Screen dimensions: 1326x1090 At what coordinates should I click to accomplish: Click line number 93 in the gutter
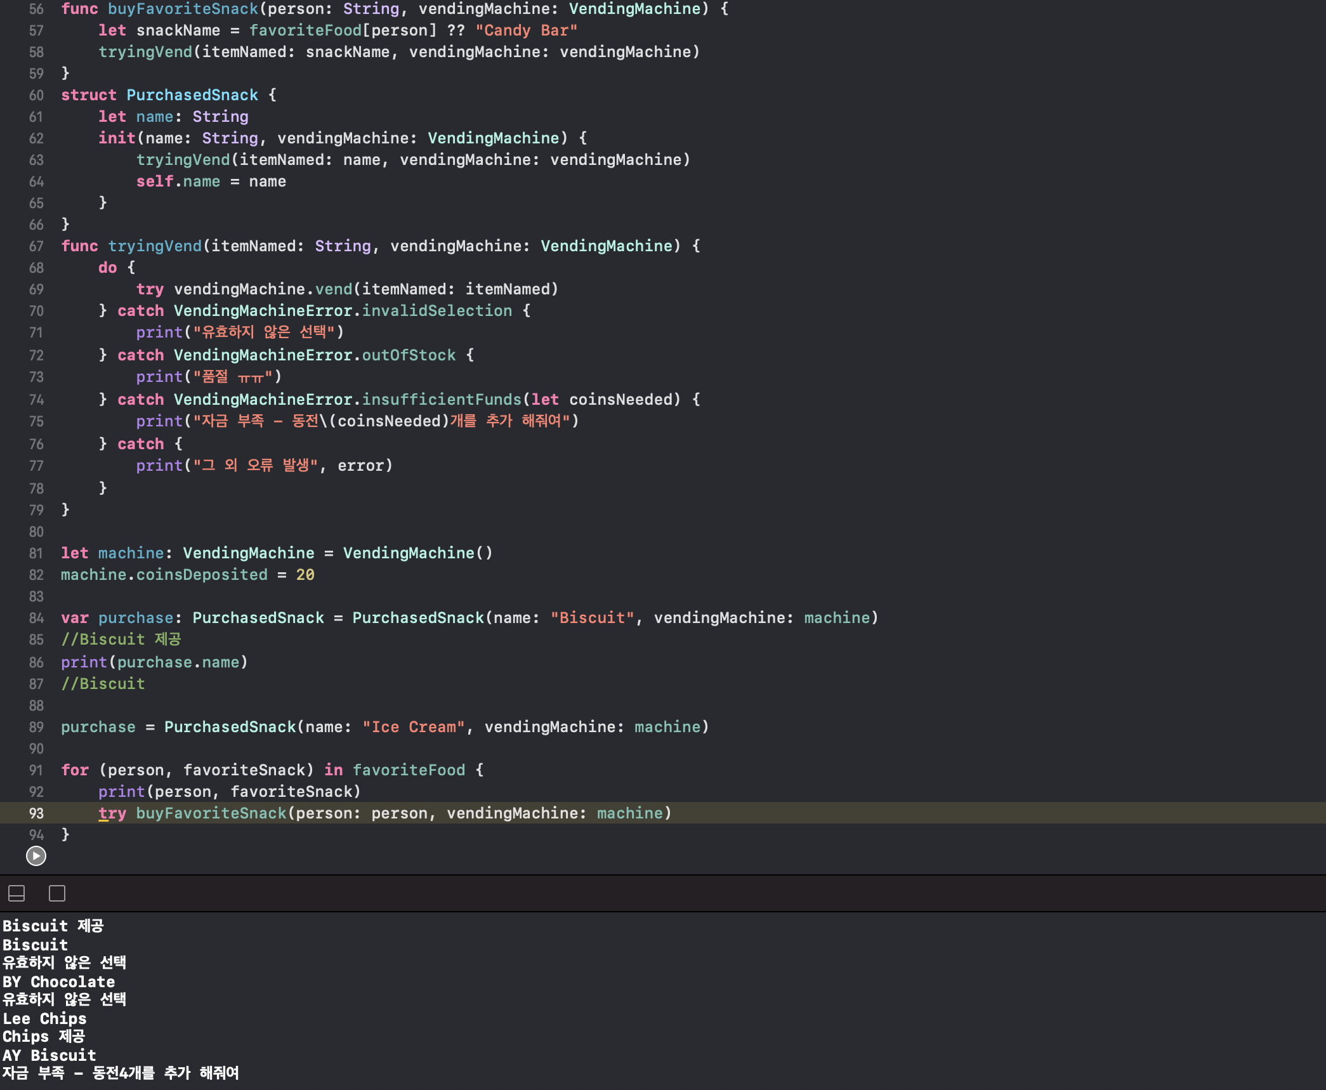pyautogui.click(x=36, y=813)
